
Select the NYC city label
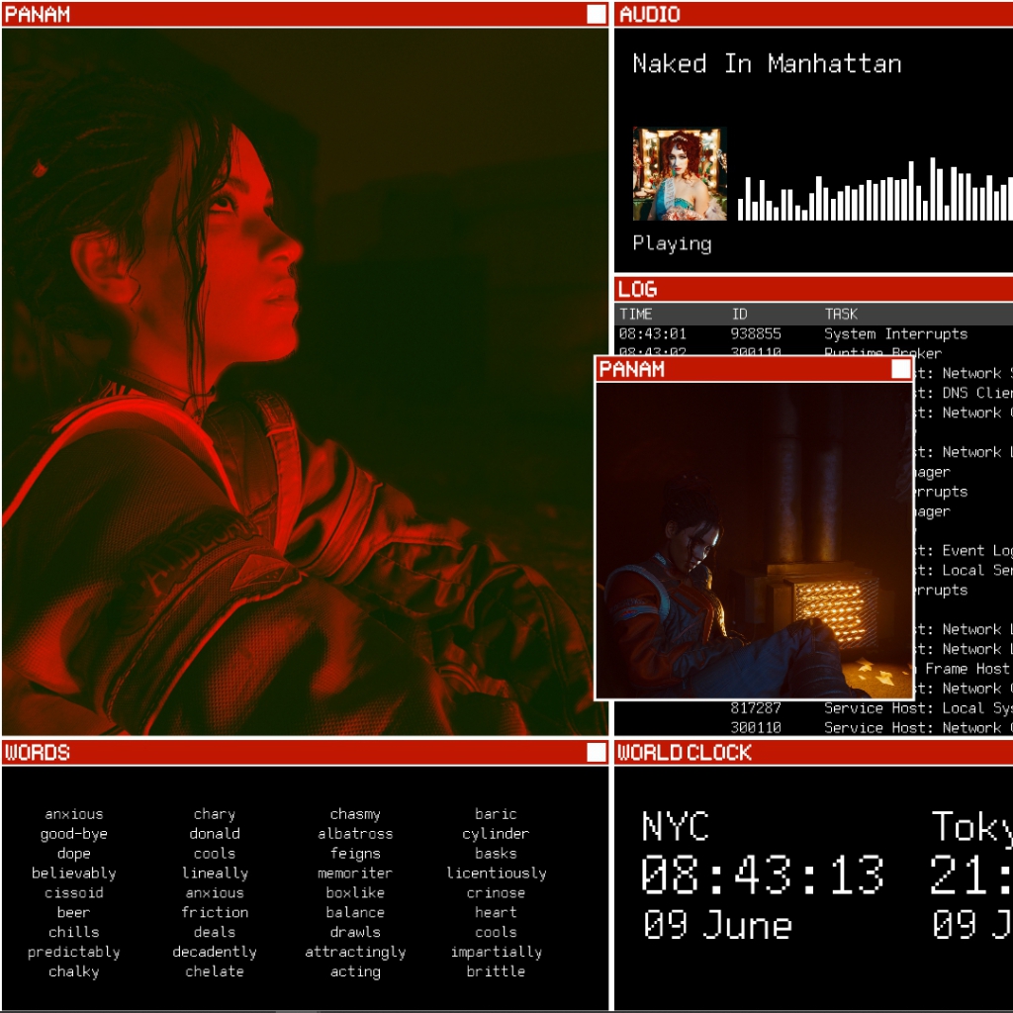click(x=675, y=826)
